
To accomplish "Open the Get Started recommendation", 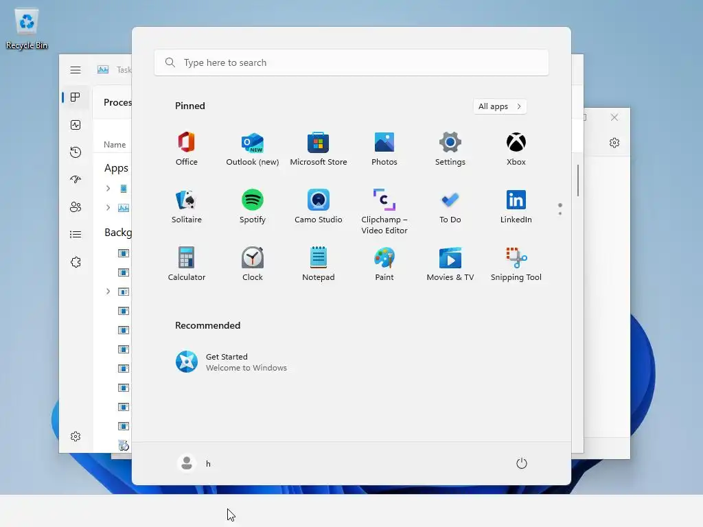I will pos(231,362).
